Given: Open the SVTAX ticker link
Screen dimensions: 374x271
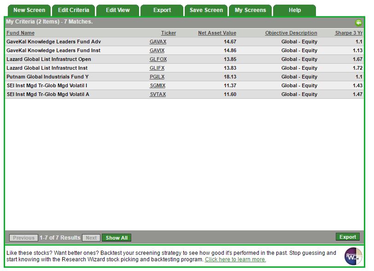Looking at the screenshot, I should (x=158, y=94).
